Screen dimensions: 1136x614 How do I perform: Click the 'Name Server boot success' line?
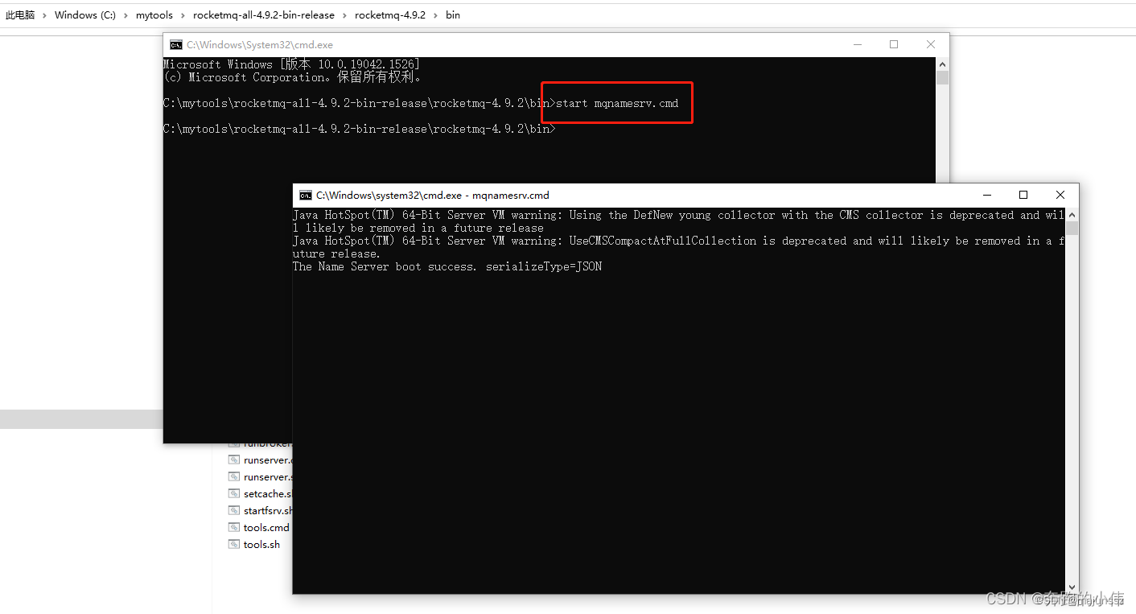click(447, 266)
